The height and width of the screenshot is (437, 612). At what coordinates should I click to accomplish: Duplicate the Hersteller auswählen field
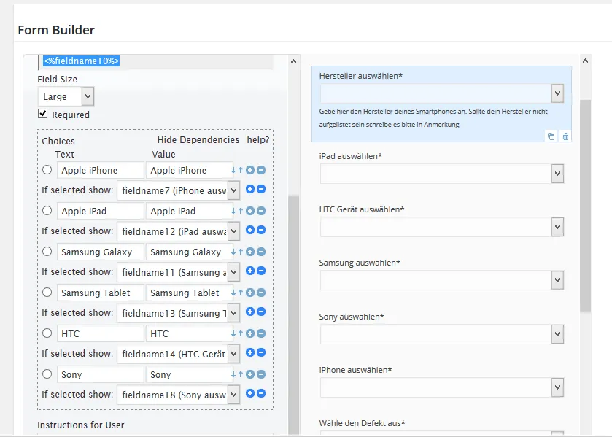click(x=551, y=136)
